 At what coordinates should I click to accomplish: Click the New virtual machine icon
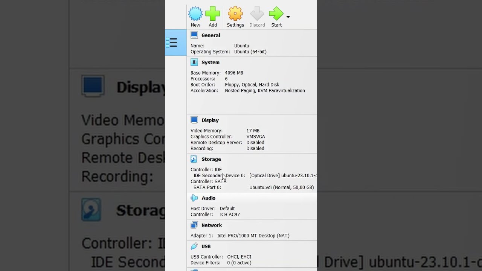(195, 14)
